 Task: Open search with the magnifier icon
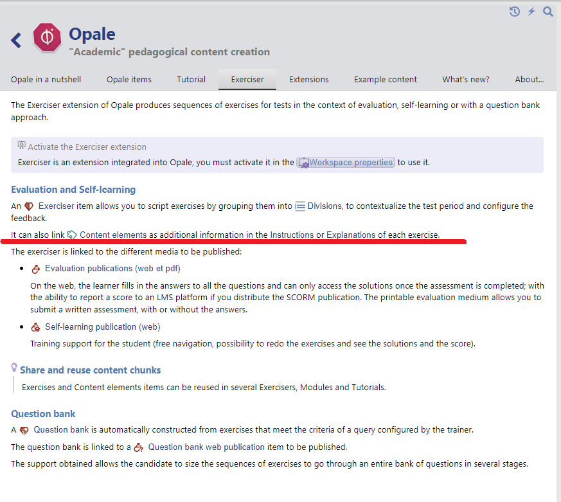coord(548,12)
